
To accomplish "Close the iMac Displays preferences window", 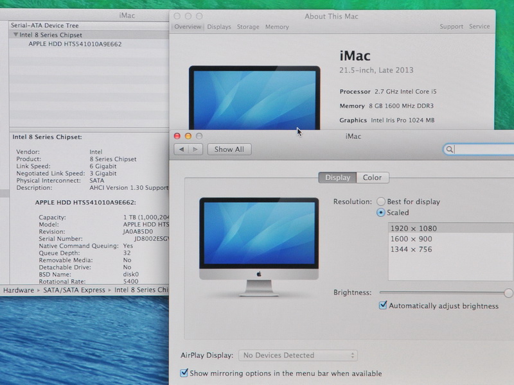I will click(x=177, y=136).
